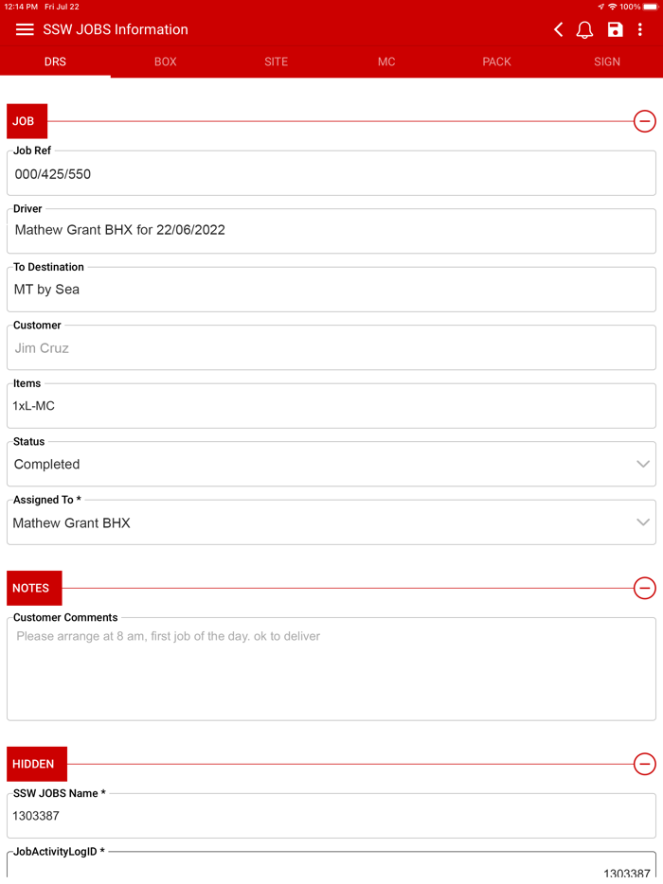This screenshot has height=884, width=663.
Task: Collapse the NOTES section
Action: (x=644, y=588)
